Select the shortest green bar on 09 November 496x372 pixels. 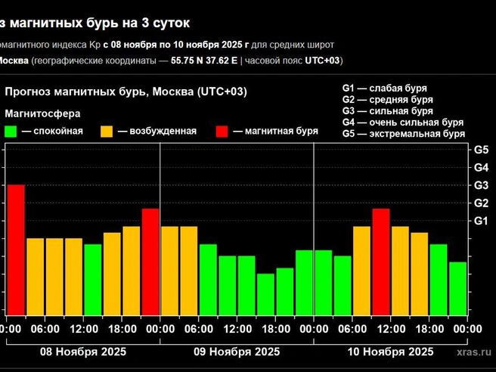tap(265, 295)
